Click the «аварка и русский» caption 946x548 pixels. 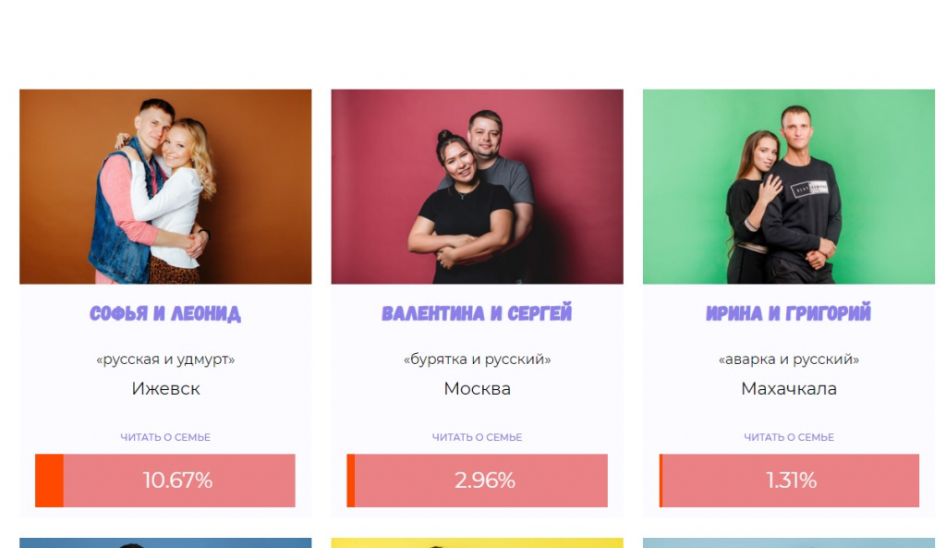pos(789,359)
